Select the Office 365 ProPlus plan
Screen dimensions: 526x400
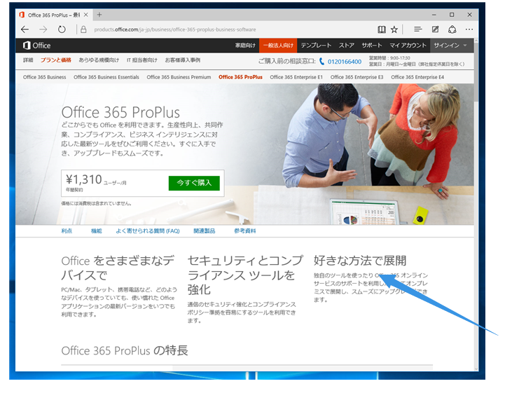tap(240, 77)
